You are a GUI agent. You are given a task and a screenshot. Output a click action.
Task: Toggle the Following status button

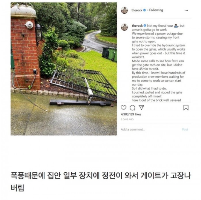click(x=156, y=10)
